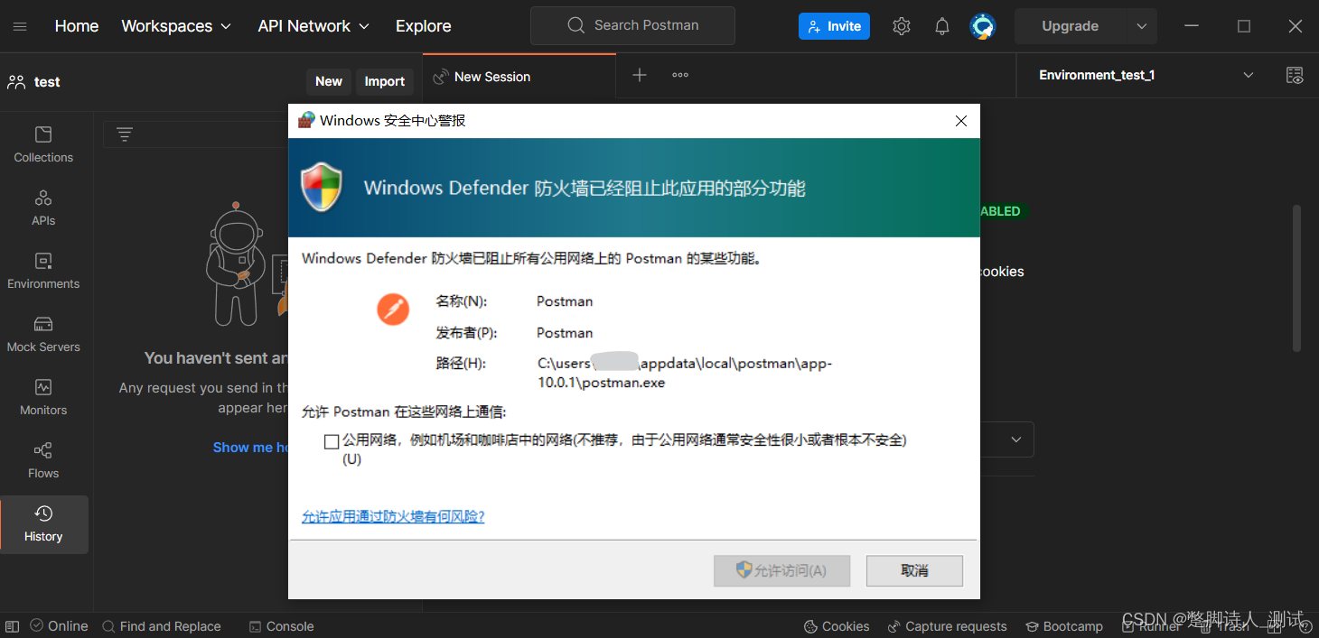
Task: Open the notifications bell
Action: [941, 26]
